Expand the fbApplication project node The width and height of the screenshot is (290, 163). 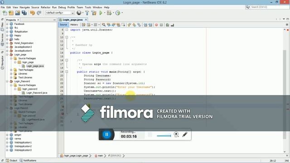click(x=7, y=32)
